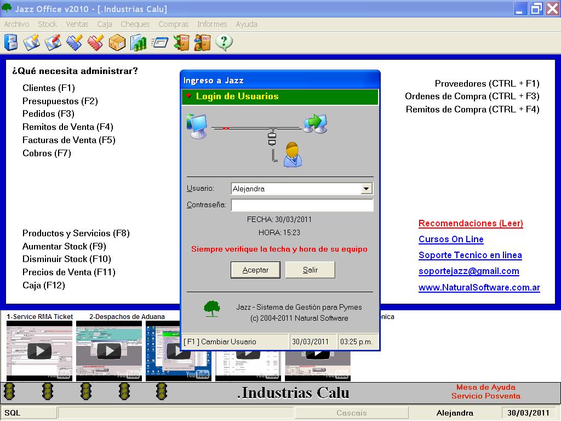The width and height of the screenshot is (561, 421).
Task: Open the cardboard box stock icon
Action: coord(117,43)
